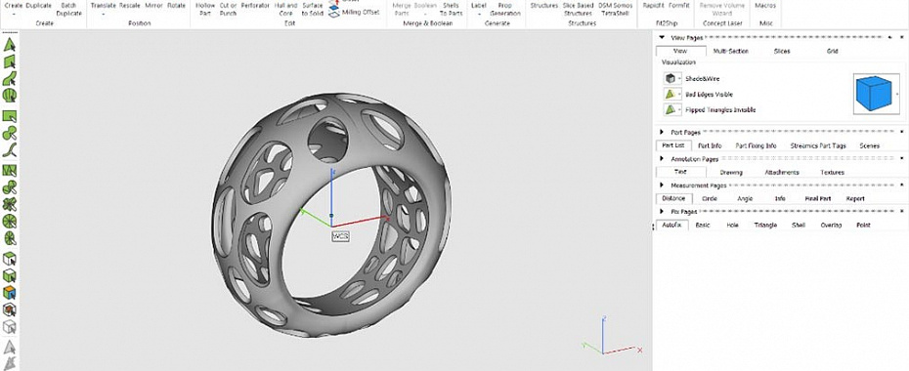The height and width of the screenshot is (371, 909).
Task: Collapse the View Pages section
Action: point(662,38)
